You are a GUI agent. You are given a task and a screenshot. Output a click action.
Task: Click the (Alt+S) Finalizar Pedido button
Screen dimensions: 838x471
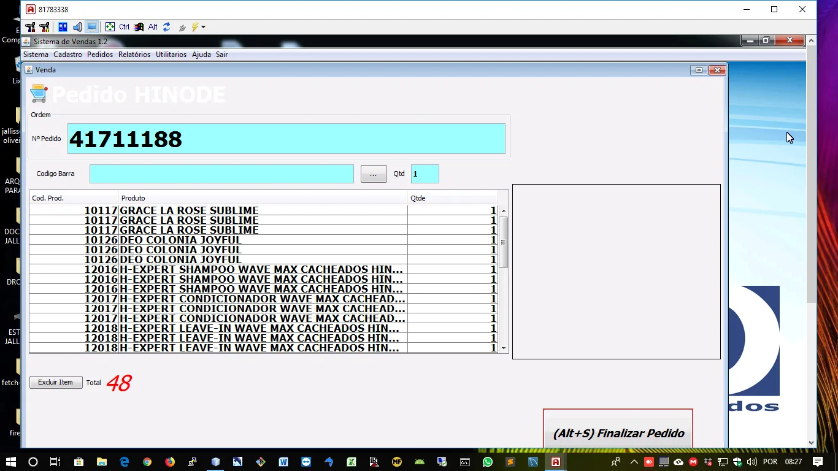click(618, 429)
